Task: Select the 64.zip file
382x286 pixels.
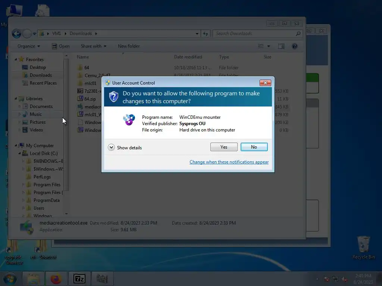Action: pyautogui.click(x=90, y=99)
